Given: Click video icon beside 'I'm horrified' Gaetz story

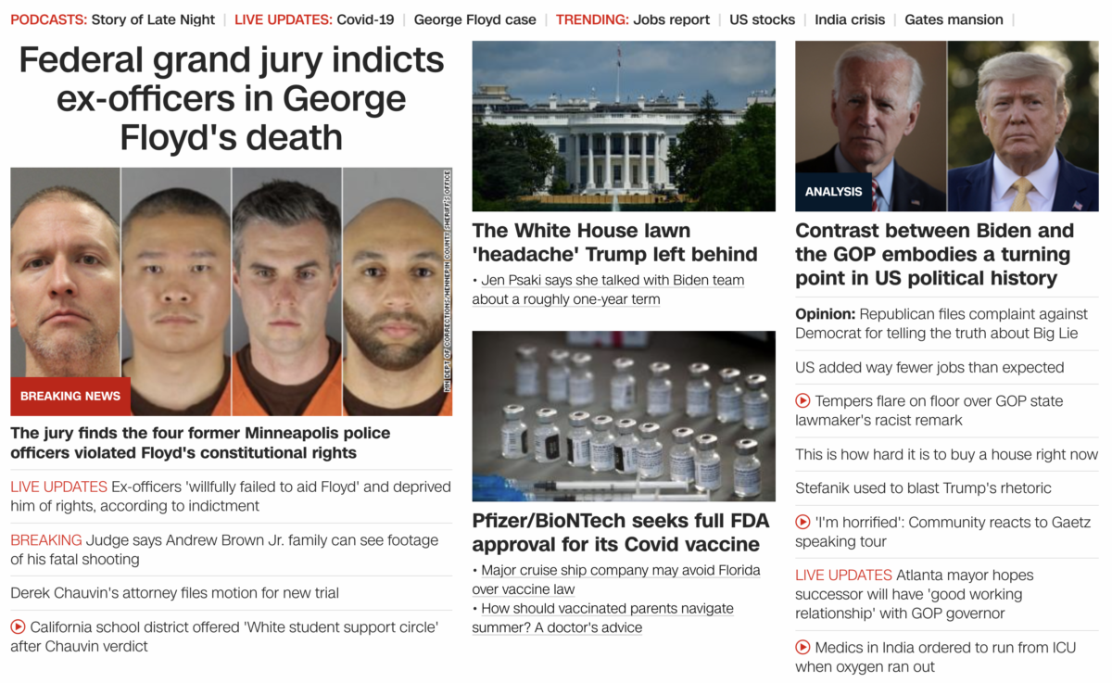Looking at the screenshot, I should pos(802,523).
